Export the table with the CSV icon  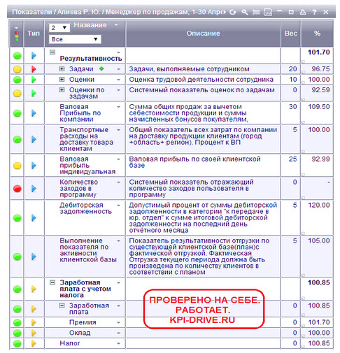pos(267,12)
